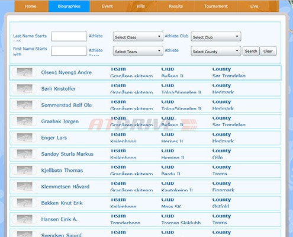Image resolution: width=293 pixels, height=237 pixels.
Task: Click the Search button
Action: (251, 51)
